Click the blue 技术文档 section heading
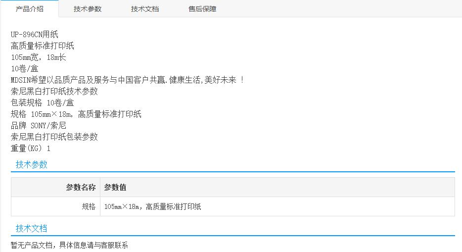Image resolution: width=462 pixels, height=252 pixels. point(32,228)
